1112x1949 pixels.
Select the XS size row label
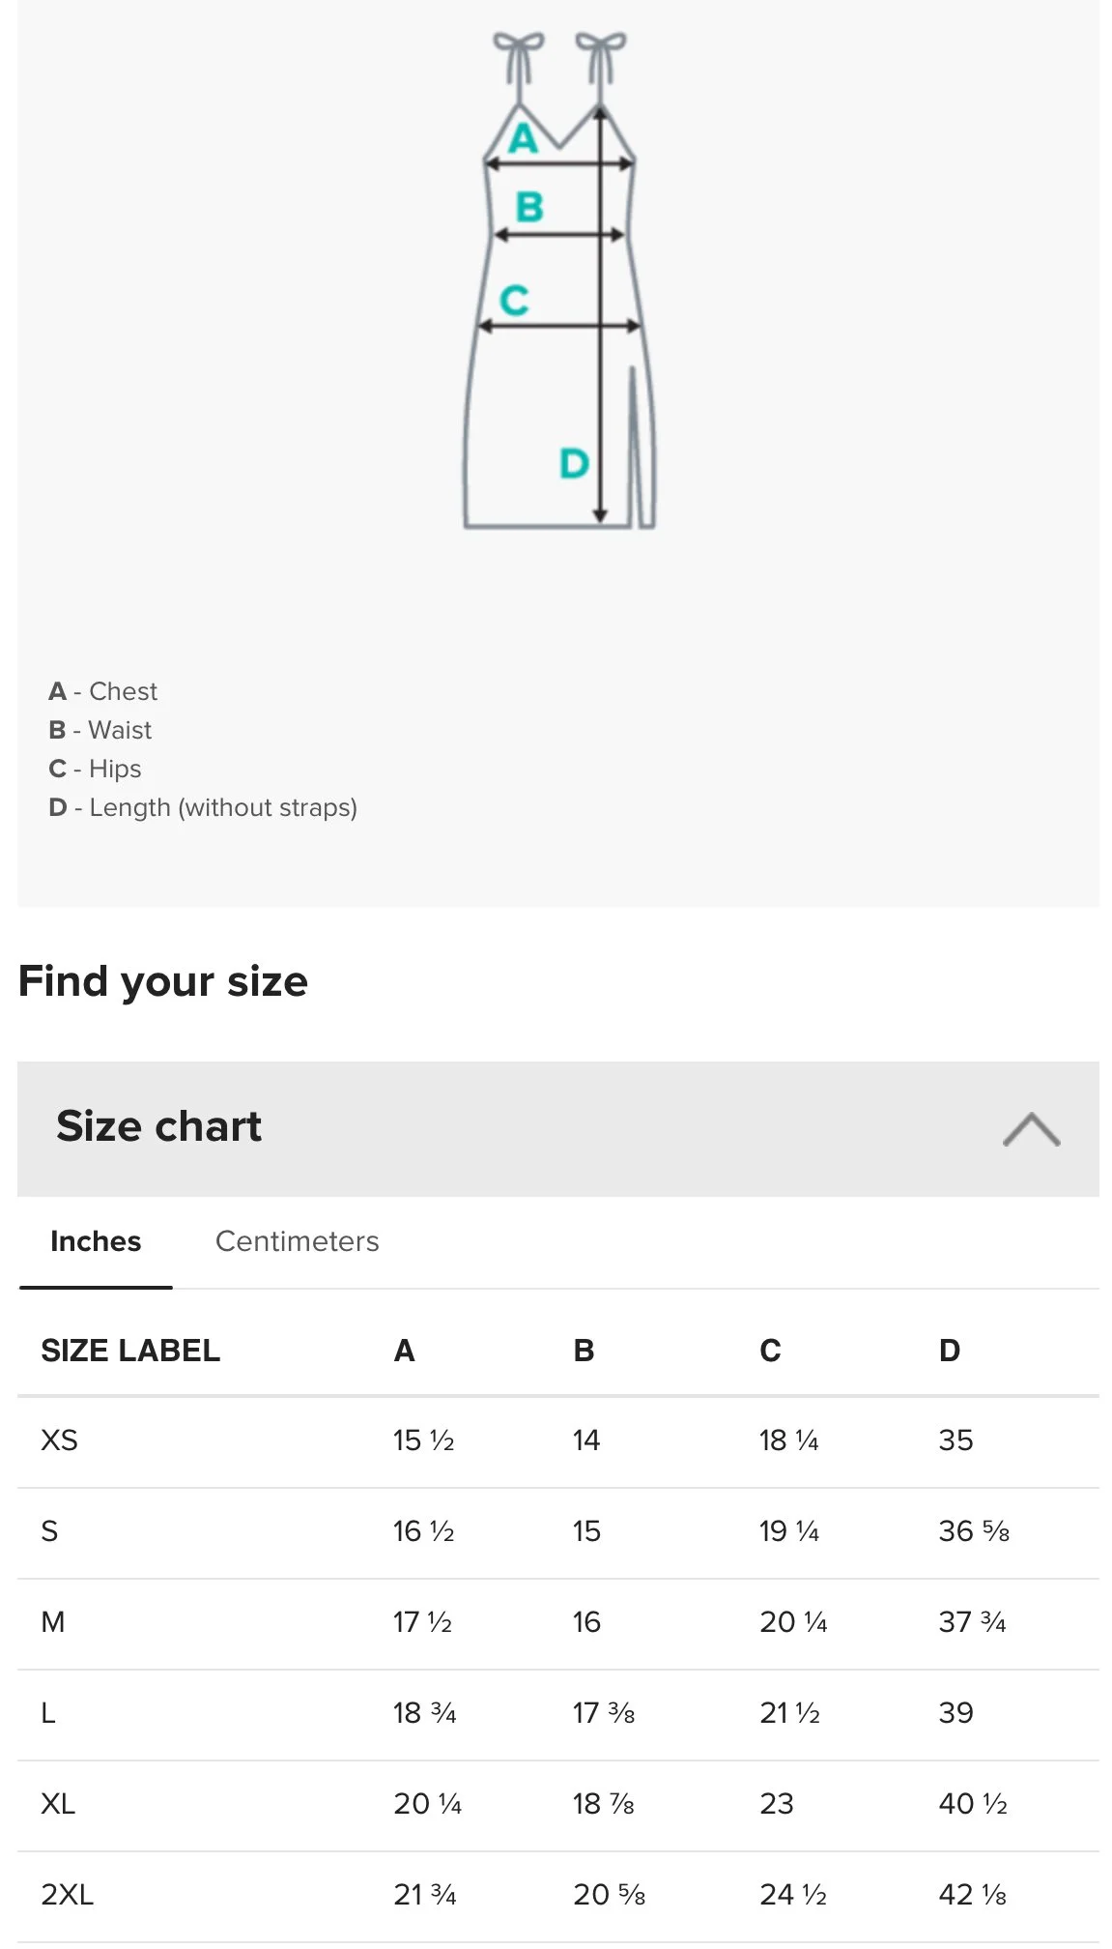pyautogui.click(x=59, y=1440)
